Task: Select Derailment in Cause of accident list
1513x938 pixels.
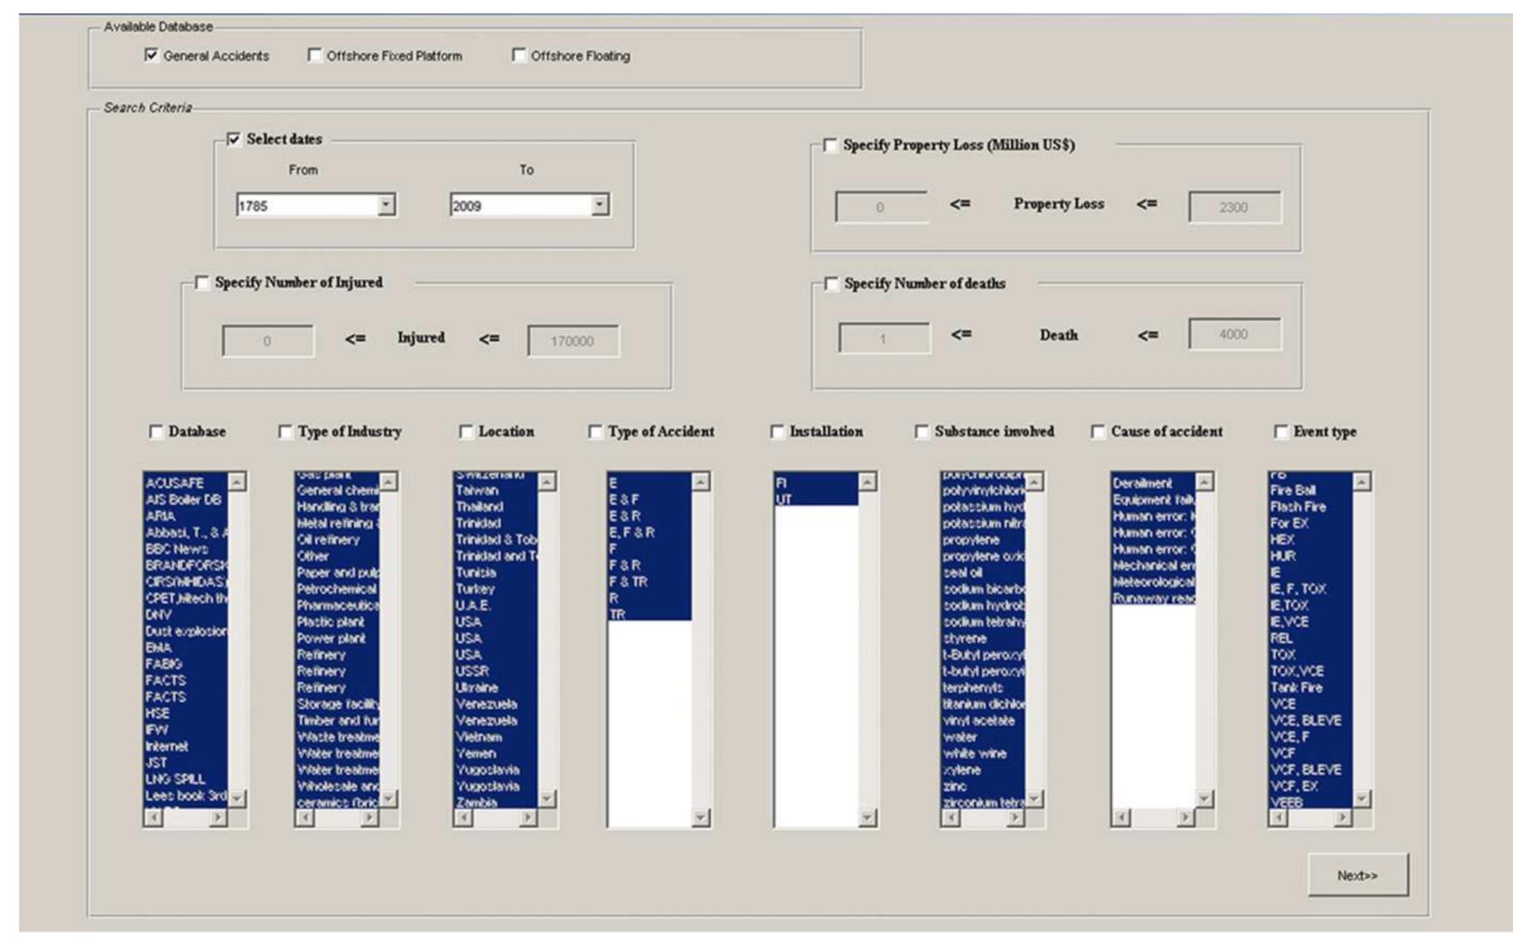Action: tap(1153, 483)
